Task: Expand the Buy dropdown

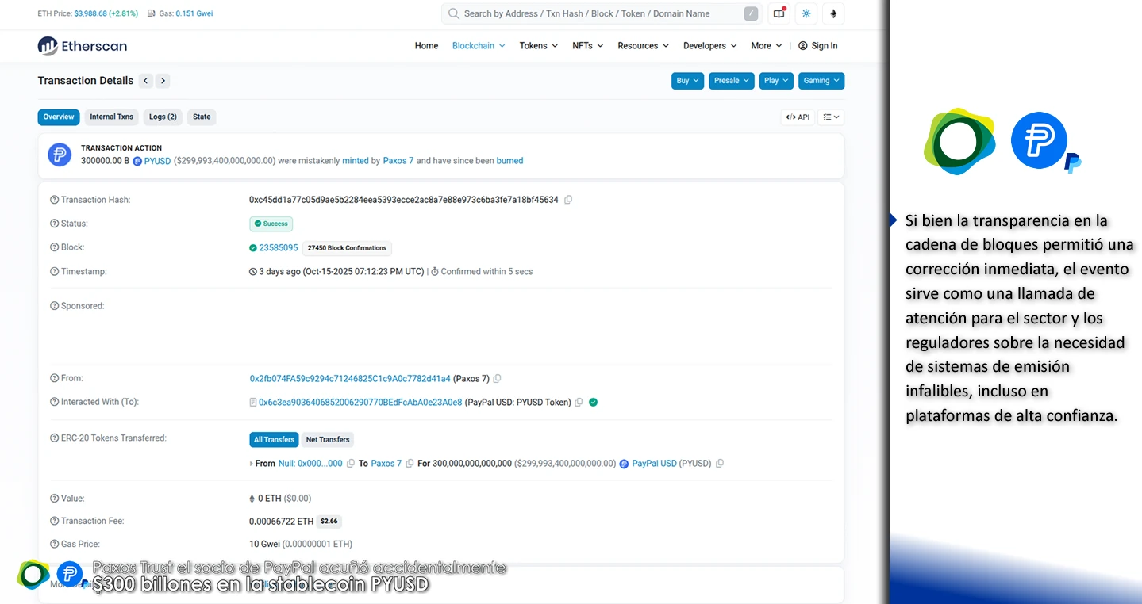Action: click(686, 80)
